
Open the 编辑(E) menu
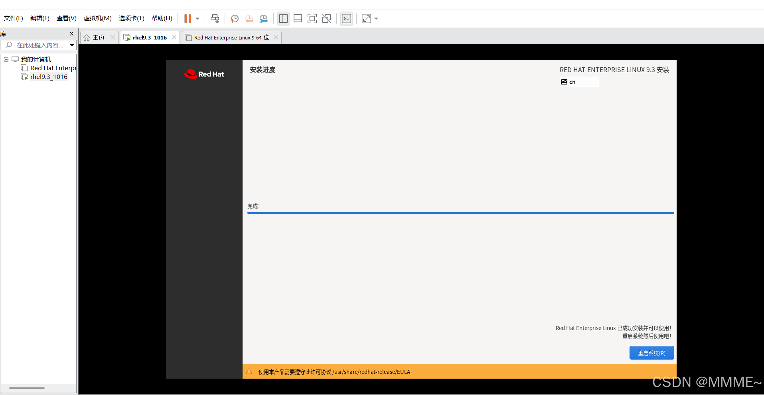[40, 18]
